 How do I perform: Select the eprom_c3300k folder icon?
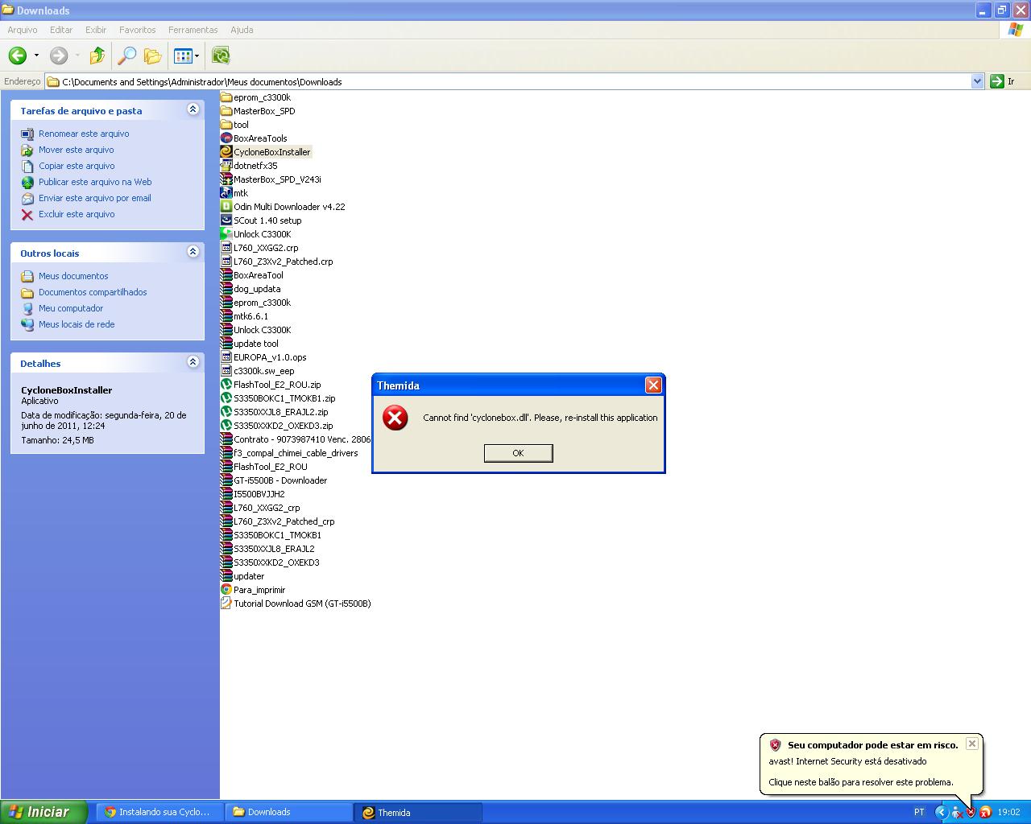[x=226, y=97]
